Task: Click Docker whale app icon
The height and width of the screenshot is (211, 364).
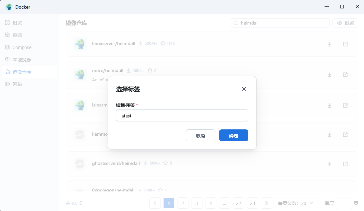Action: (9, 7)
